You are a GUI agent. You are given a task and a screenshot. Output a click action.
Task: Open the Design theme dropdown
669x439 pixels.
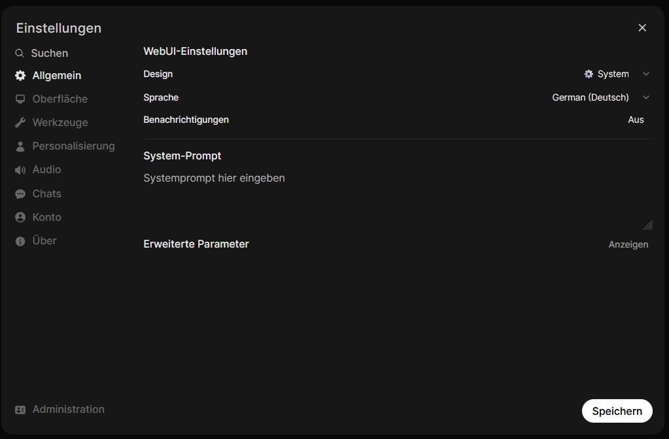pos(616,74)
